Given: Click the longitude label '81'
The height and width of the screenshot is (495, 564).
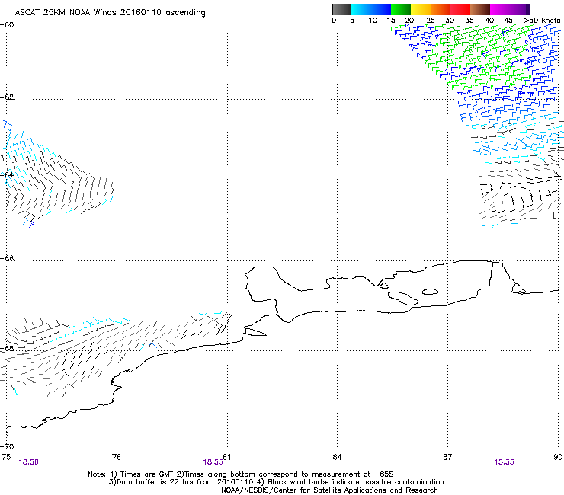Looking at the screenshot, I should point(226,456).
